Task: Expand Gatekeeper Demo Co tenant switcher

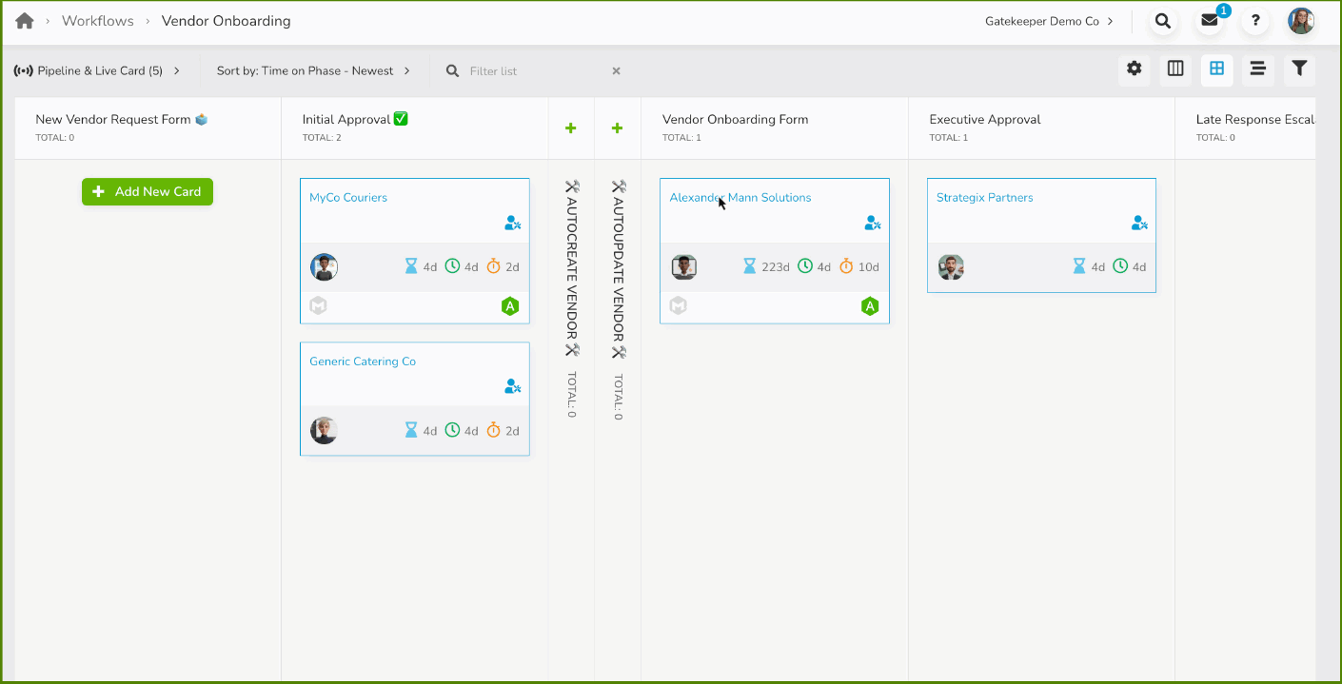Action: click(x=1049, y=21)
